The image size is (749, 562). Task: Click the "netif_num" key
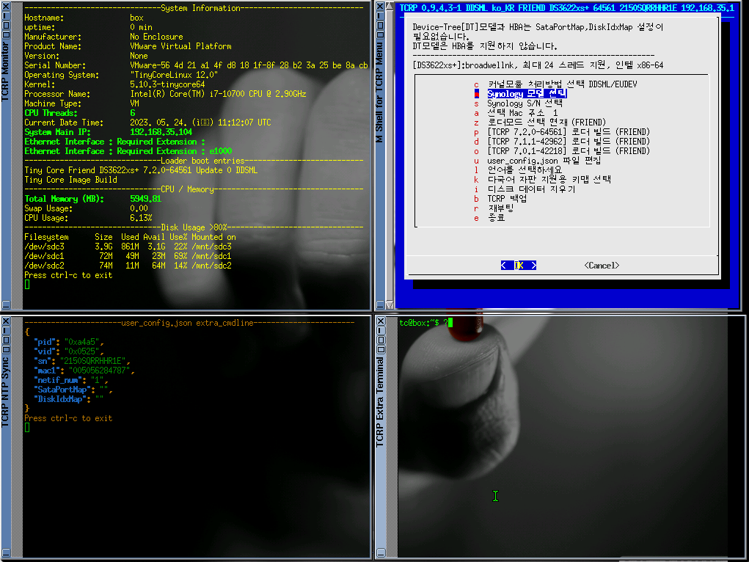[x=58, y=380]
